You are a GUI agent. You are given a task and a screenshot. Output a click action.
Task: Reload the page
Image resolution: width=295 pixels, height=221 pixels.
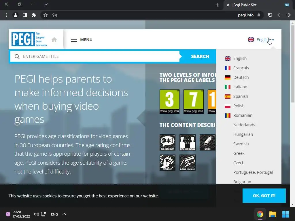pos(270,15)
